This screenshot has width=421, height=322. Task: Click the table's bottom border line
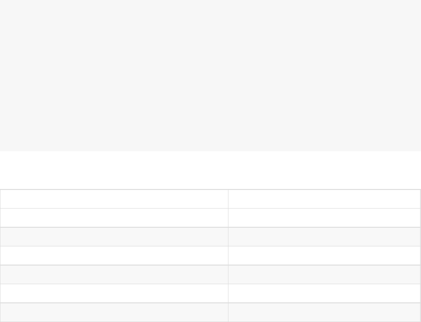click(210, 322)
